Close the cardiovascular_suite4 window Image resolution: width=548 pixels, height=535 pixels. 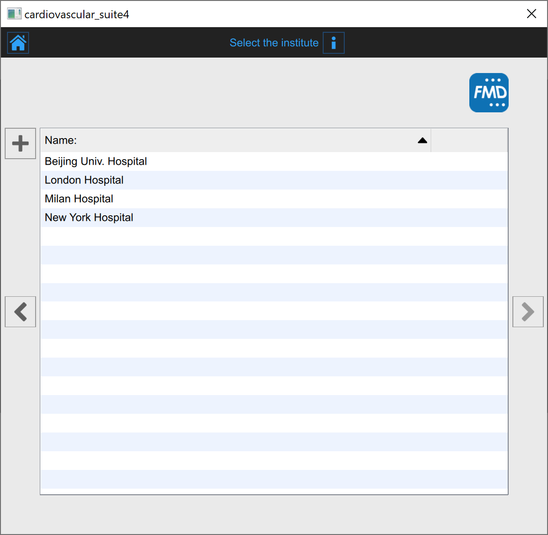[x=531, y=14]
